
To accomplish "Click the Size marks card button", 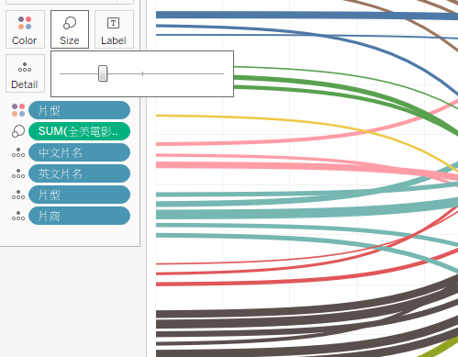I will 70,29.
